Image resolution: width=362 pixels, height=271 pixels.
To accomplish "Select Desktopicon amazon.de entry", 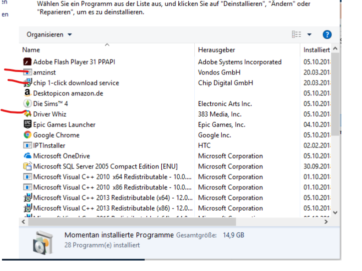I will pos(68,93).
